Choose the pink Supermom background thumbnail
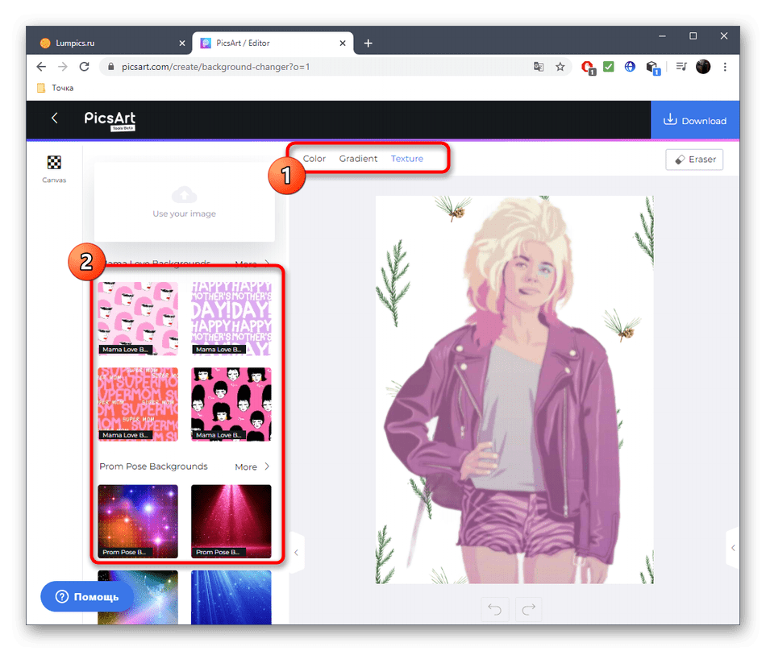The height and width of the screenshot is (651, 766). click(138, 404)
